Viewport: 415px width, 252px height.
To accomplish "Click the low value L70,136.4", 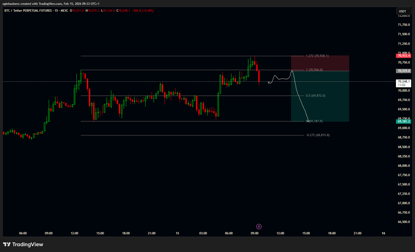I will click(x=108, y=11).
